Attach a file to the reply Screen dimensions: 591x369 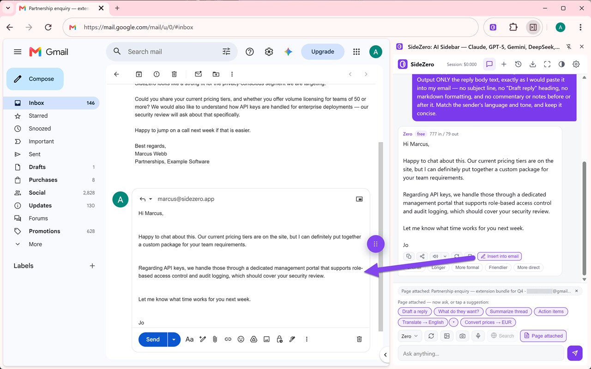point(215,339)
